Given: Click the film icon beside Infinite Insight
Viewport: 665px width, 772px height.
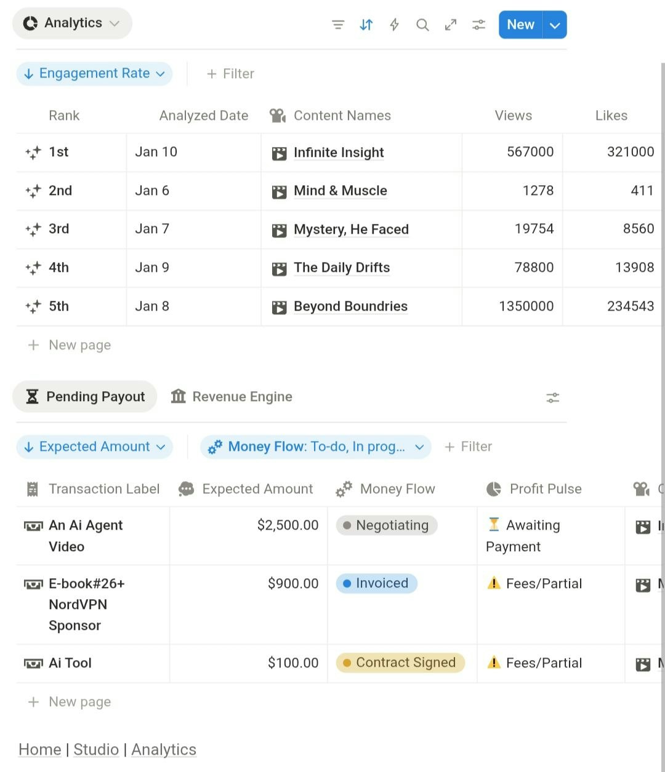Looking at the screenshot, I should 279,153.
